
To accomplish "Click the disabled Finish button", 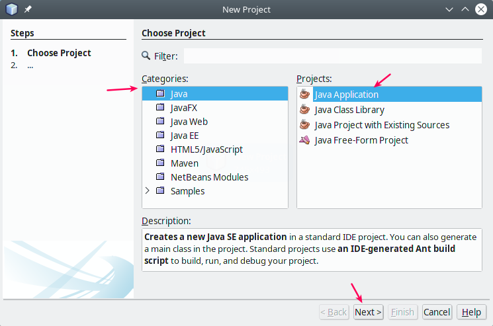I will (x=403, y=312).
